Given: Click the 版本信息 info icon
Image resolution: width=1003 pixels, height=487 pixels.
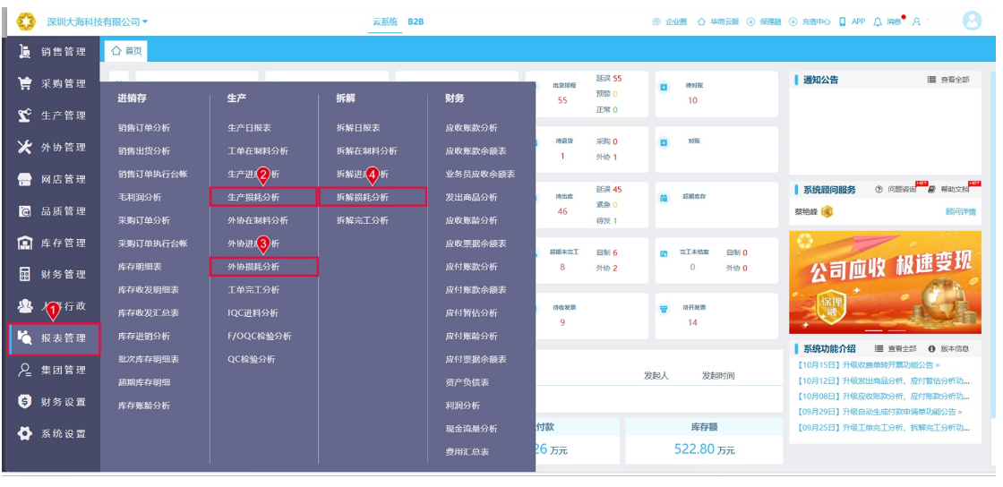Looking at the screenshot, I should point(931,348).
